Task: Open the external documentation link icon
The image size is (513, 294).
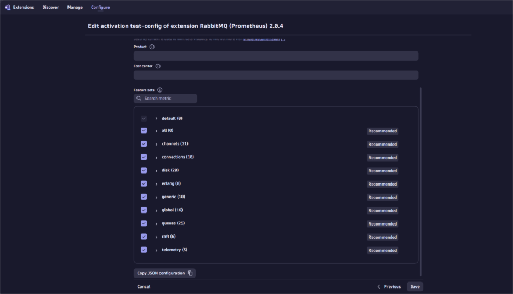Action: pyautogui.click(x=283, y=39)
